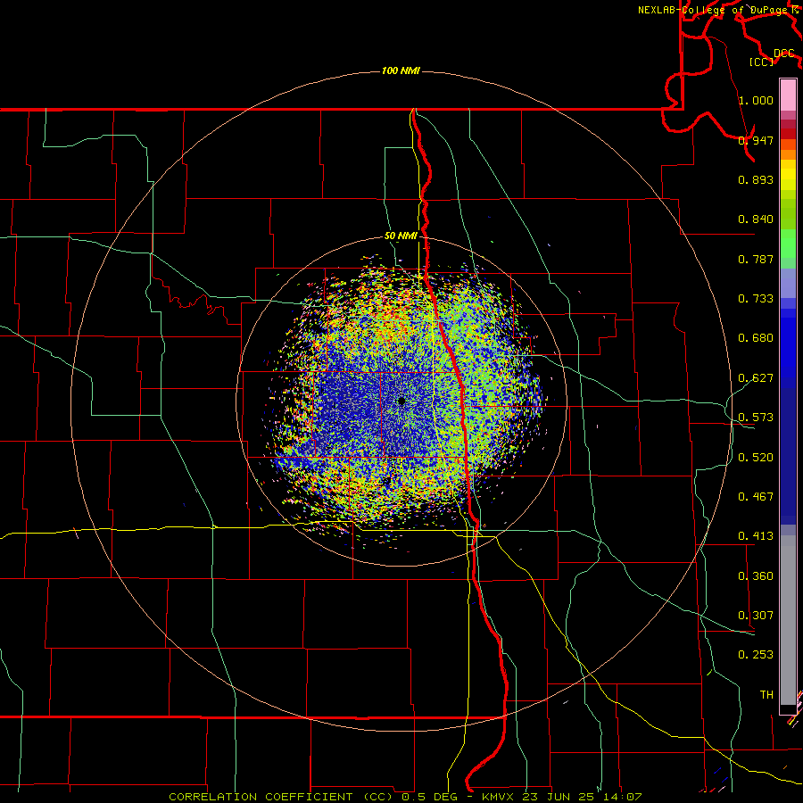
Task: Click the 0.307 scale value
Action: tap(756, 616)
